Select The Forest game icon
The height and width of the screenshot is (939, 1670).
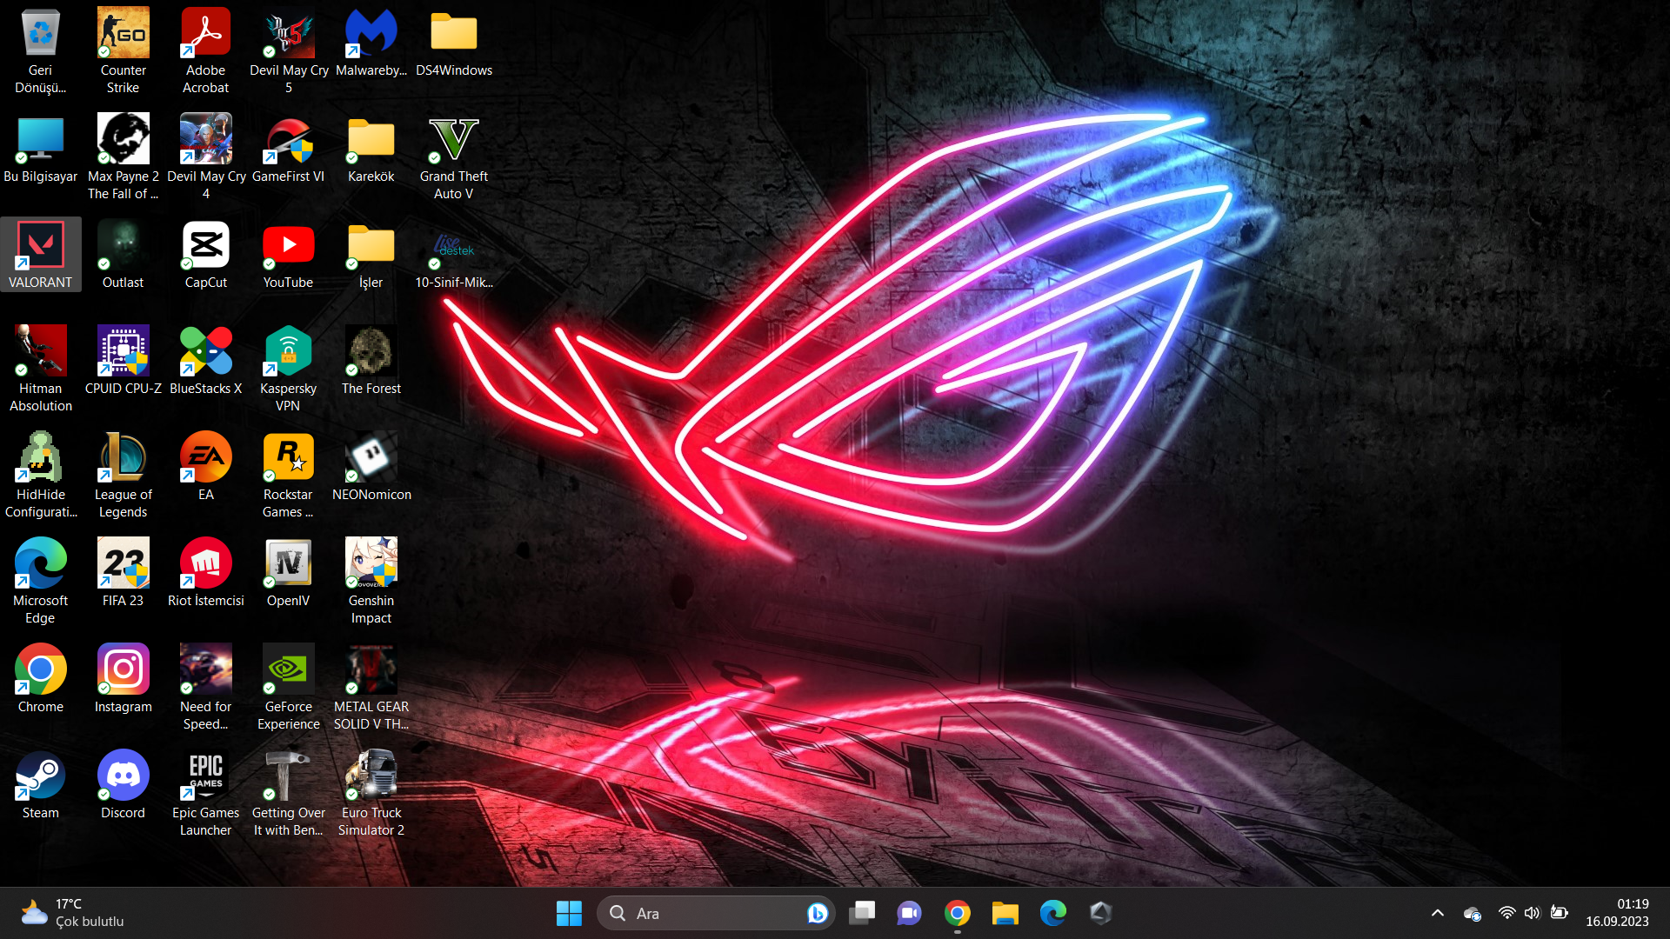pyautogui.click(x=371, y=360)
